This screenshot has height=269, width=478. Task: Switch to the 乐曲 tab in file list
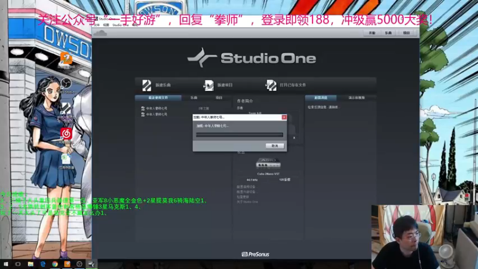tap(194, 97)
